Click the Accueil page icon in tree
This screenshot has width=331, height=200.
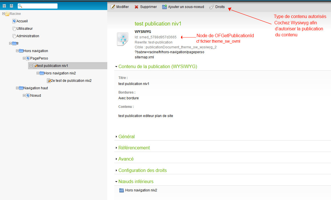coord(14,21)
